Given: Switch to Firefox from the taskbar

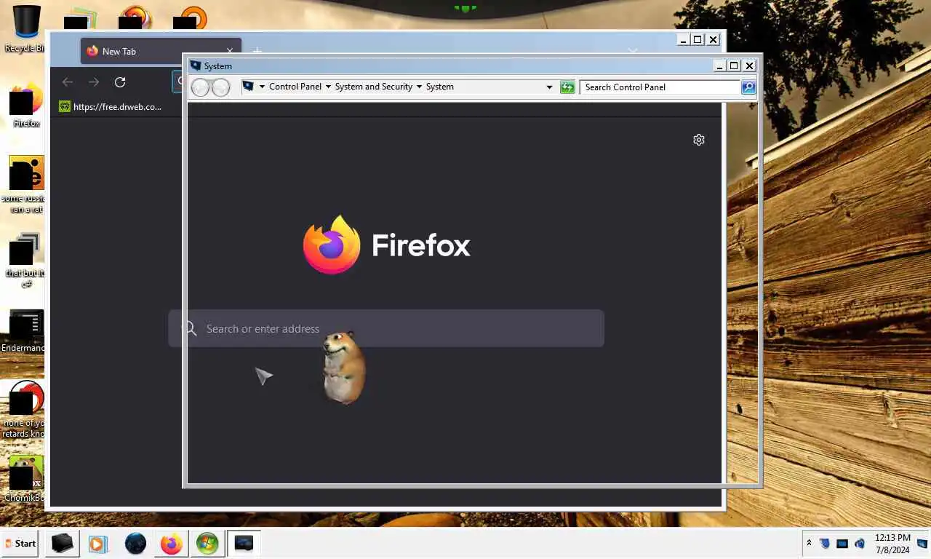Looking at the screenshot, I should 172,544.
